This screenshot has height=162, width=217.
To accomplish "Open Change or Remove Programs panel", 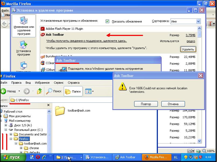I will [x=24, y=26].
